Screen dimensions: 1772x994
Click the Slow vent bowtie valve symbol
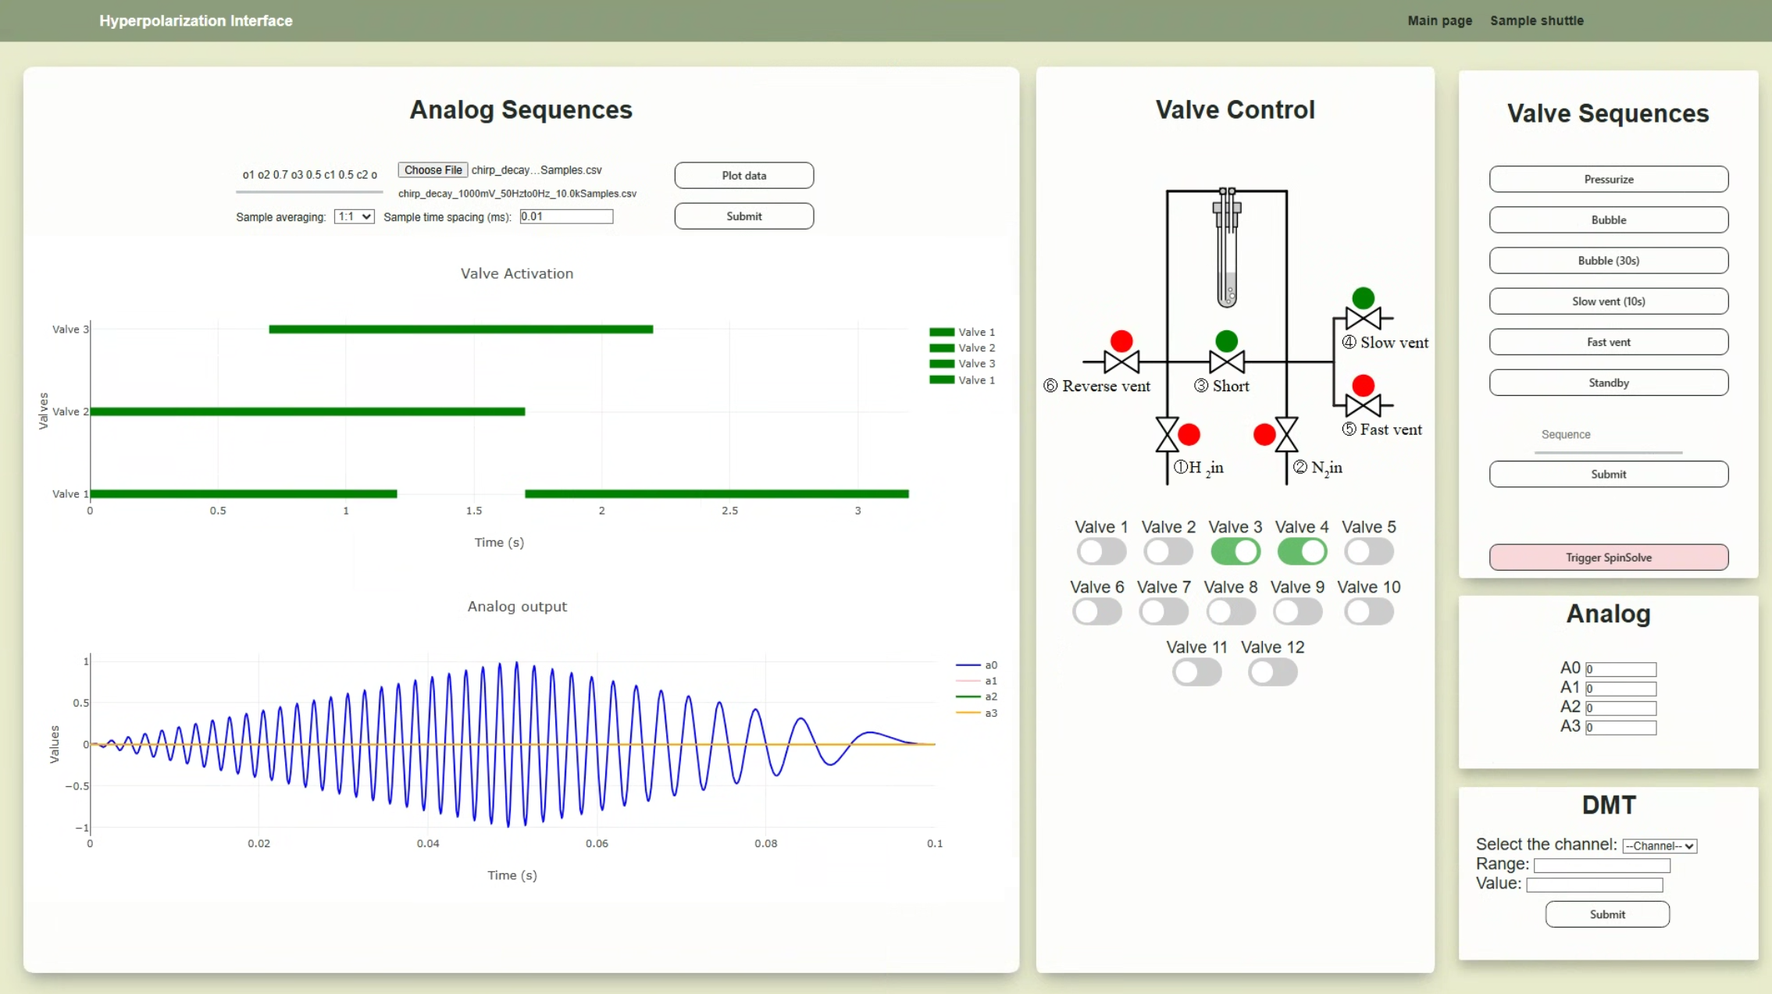(x=1363, y=319)
